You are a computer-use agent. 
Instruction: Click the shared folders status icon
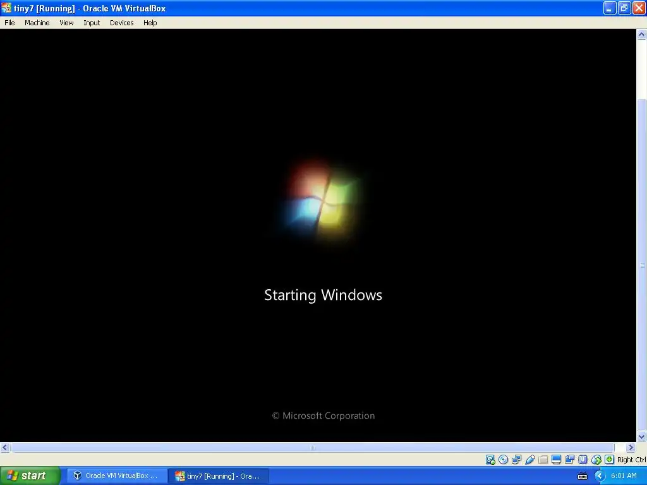click(x=543, y=460)
